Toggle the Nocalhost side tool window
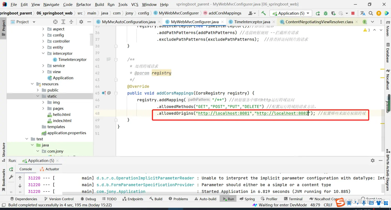The width and height of the screenshot is (391, 210). pos(388,79)
